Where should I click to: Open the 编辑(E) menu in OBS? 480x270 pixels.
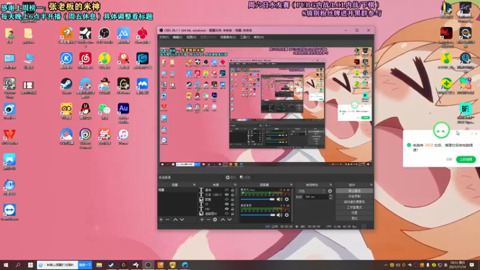click(x=177, y=37)
